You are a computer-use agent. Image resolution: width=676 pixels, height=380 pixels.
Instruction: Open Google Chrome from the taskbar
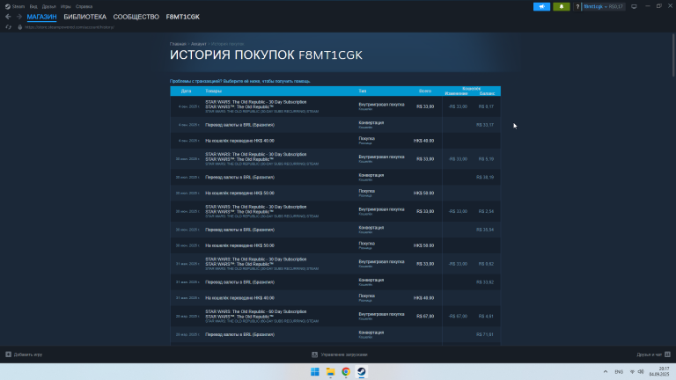point(346,372)
